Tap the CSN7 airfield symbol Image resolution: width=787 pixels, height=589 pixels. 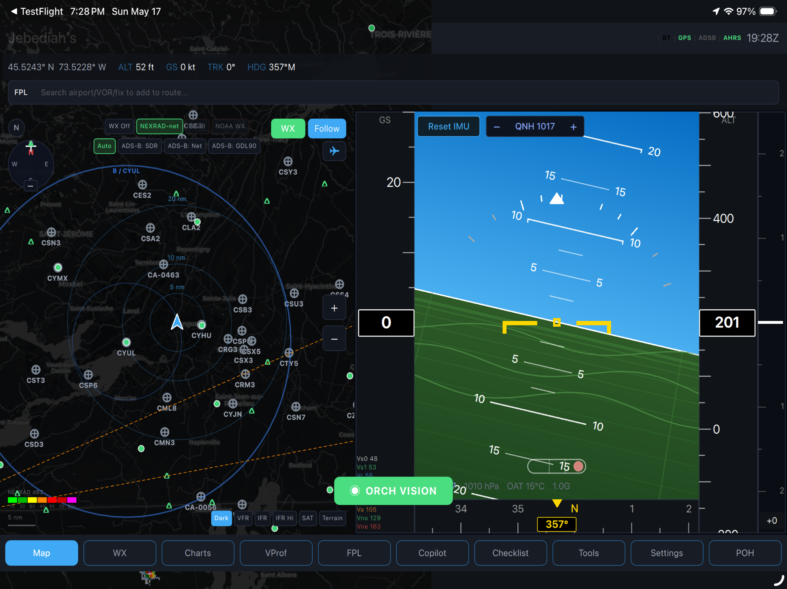pos(296,407)
